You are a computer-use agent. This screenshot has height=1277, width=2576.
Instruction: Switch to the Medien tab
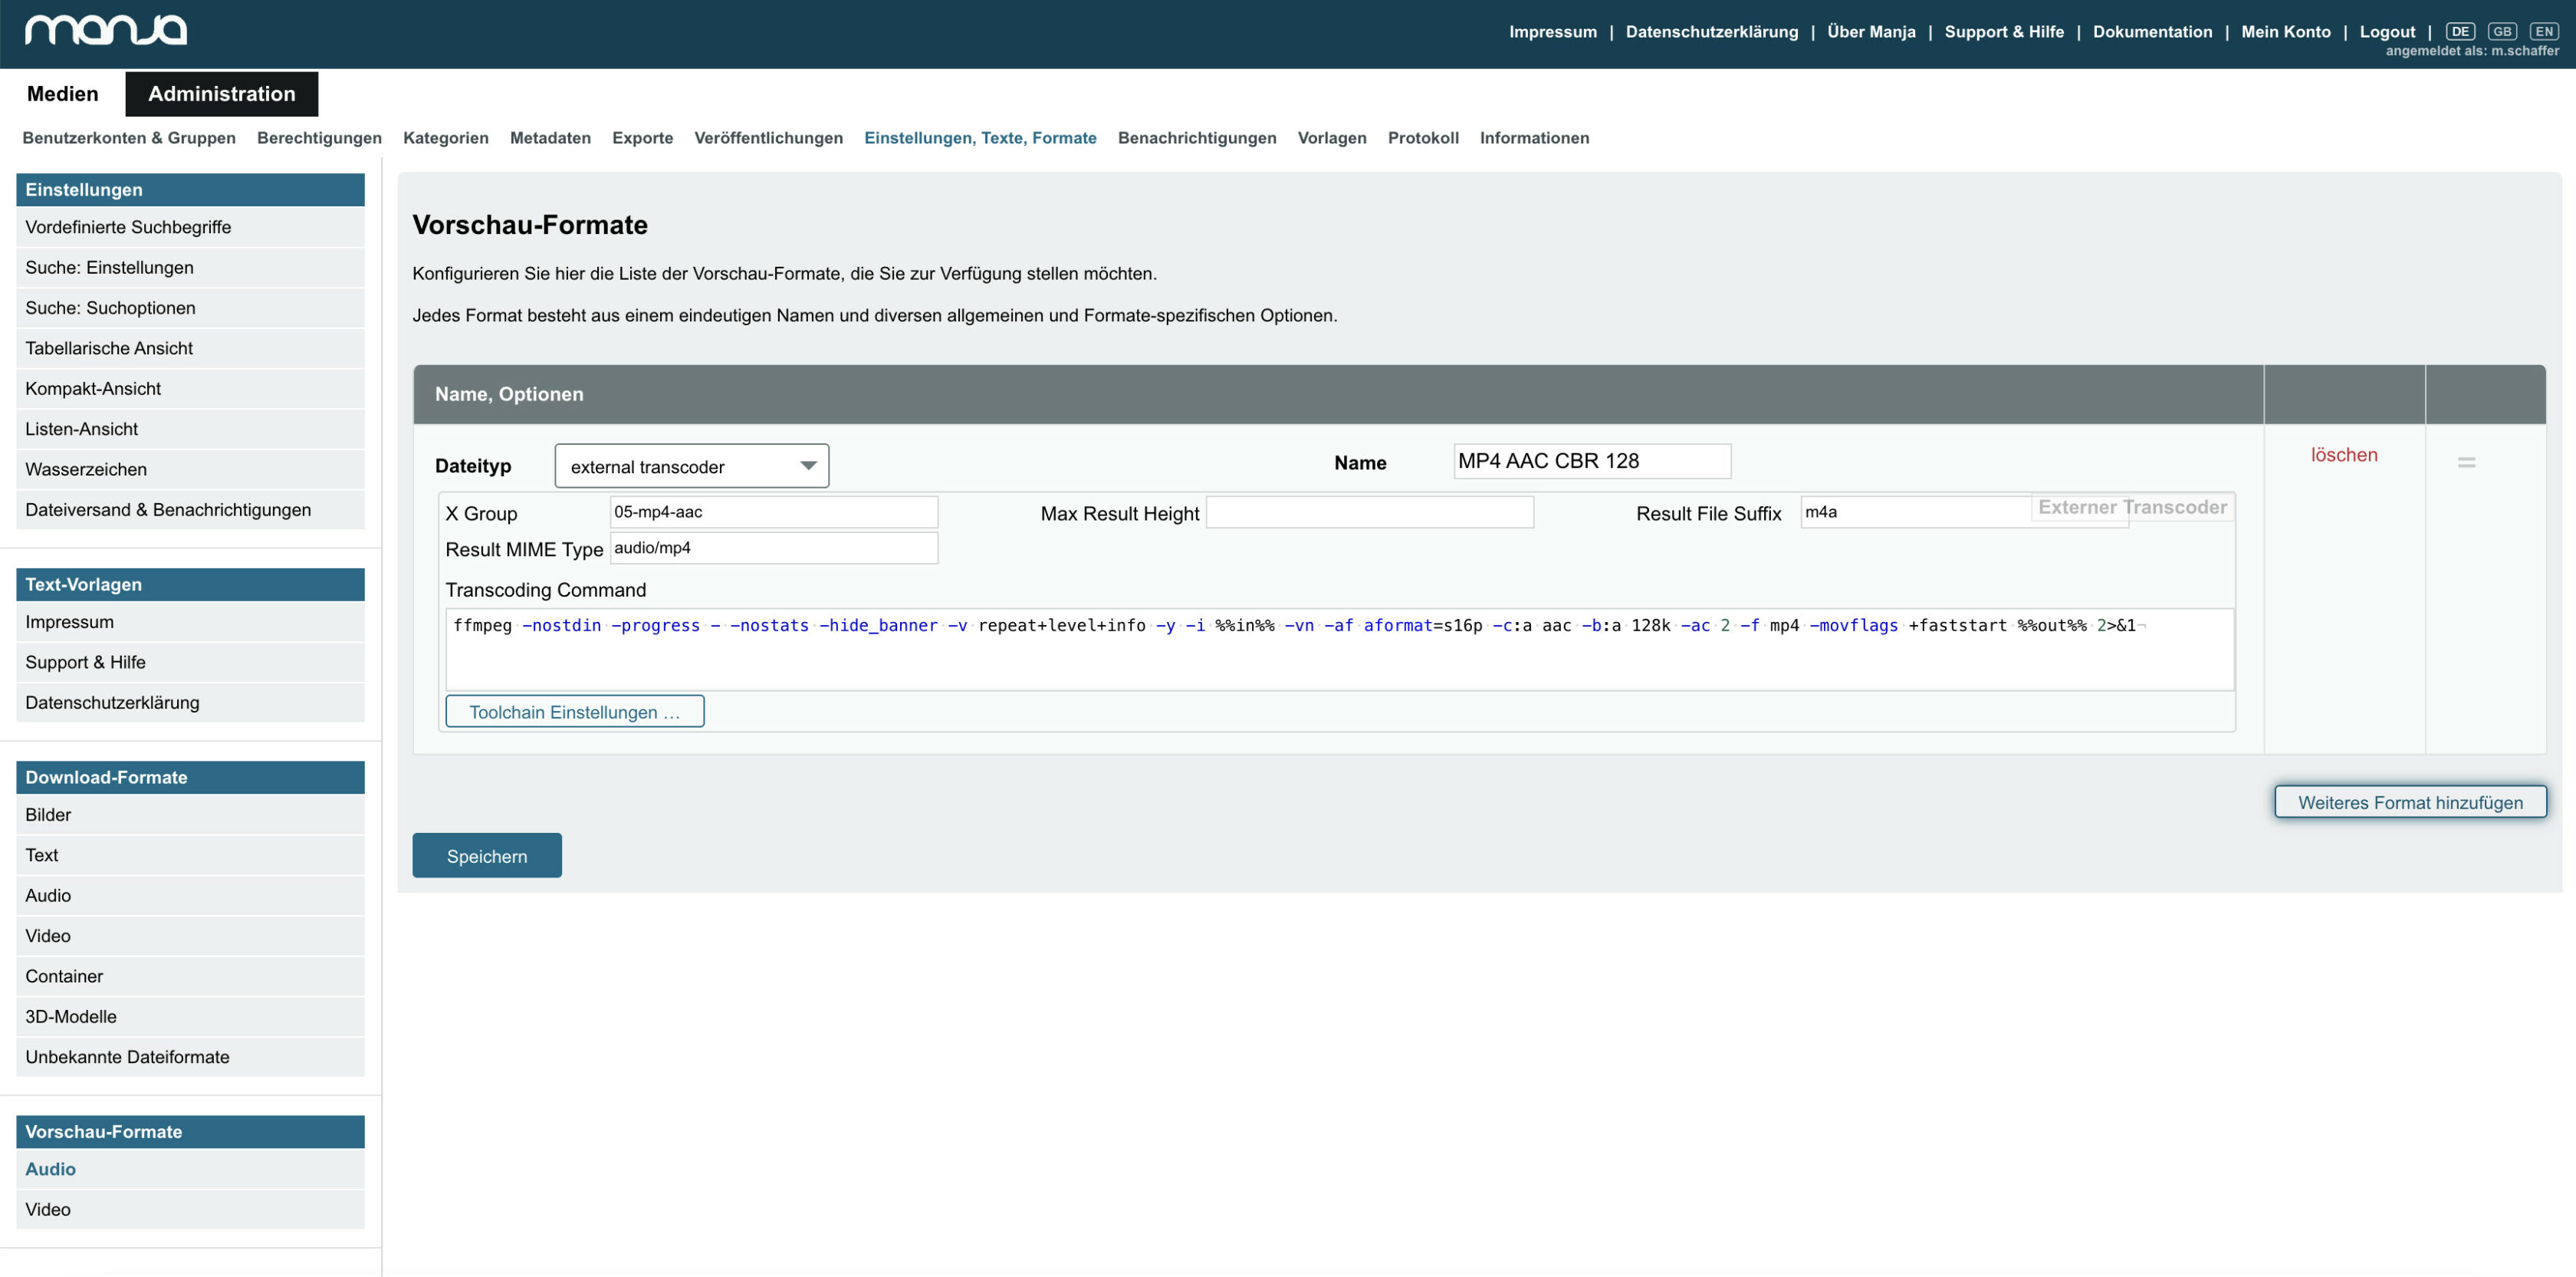click(62, 94)
